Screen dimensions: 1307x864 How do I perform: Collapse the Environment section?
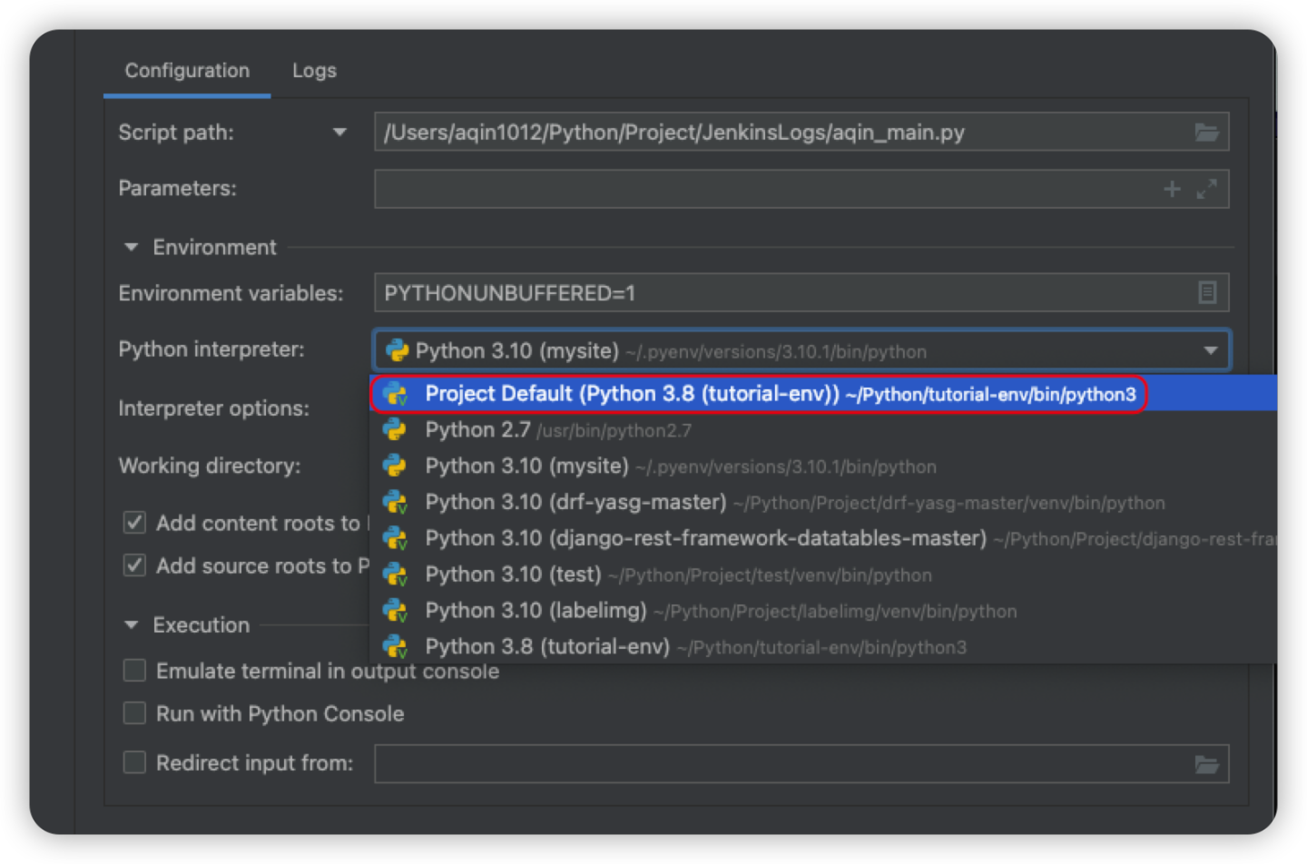coord(132,247)
